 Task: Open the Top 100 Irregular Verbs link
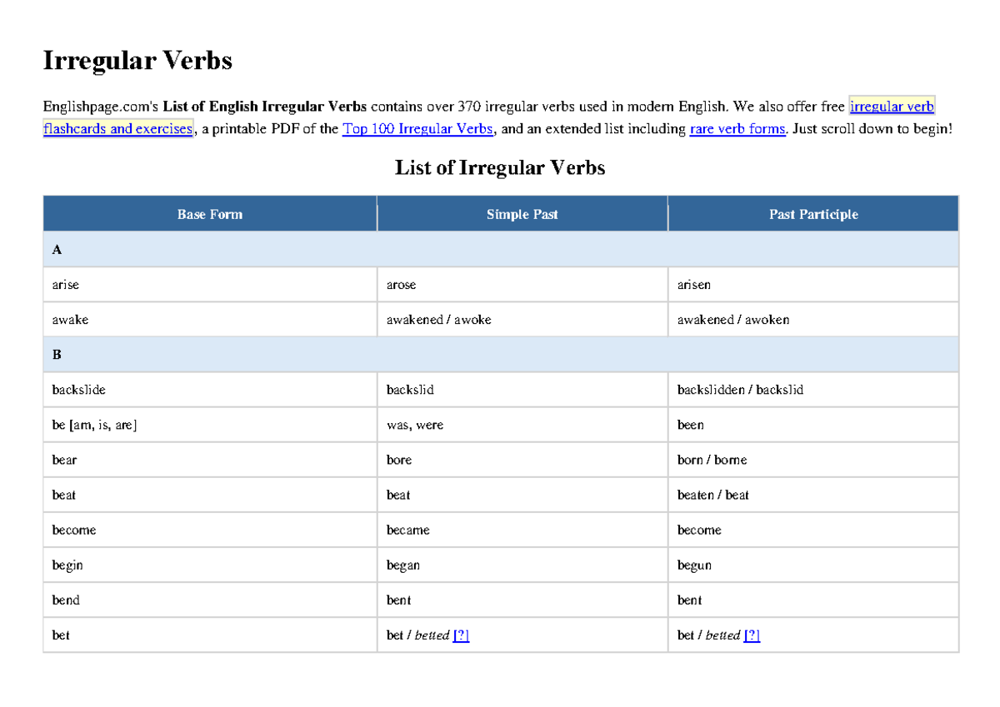pos(417,128)
